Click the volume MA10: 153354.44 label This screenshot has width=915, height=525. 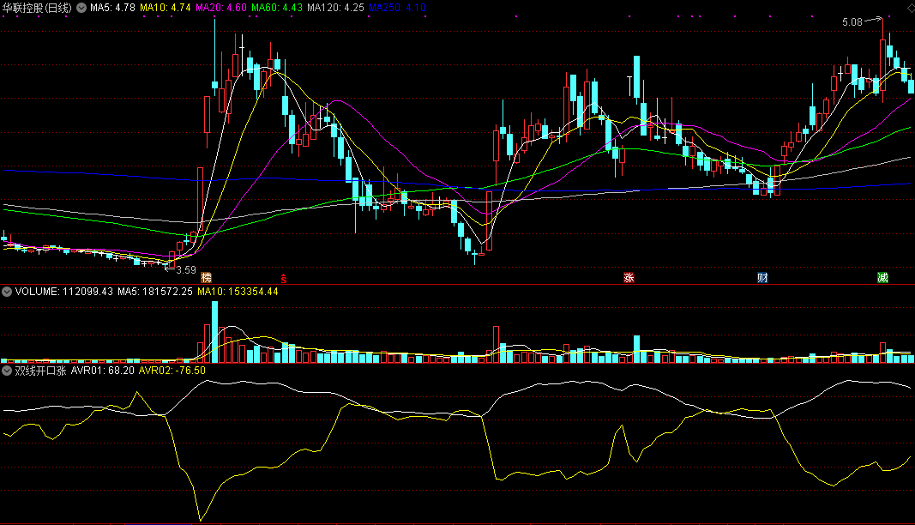point(238,292)
